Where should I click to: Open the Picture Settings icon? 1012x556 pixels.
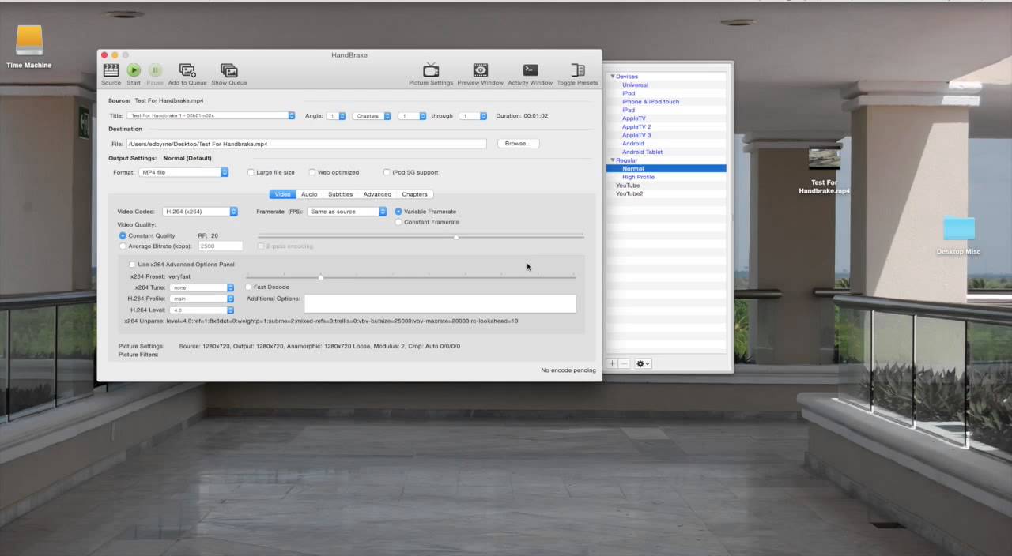pos(431,70)
